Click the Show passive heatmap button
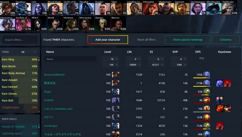The image size is (242, 137). [188, 39]
